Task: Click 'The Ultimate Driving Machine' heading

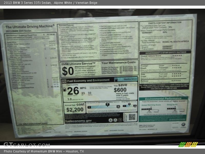Action: [30, 26]
